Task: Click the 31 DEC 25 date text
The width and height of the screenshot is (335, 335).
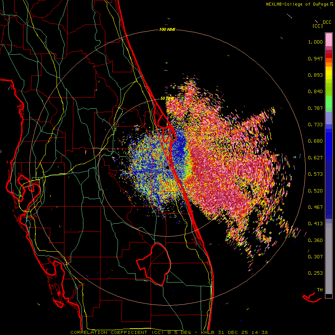Action: (233, 332)
